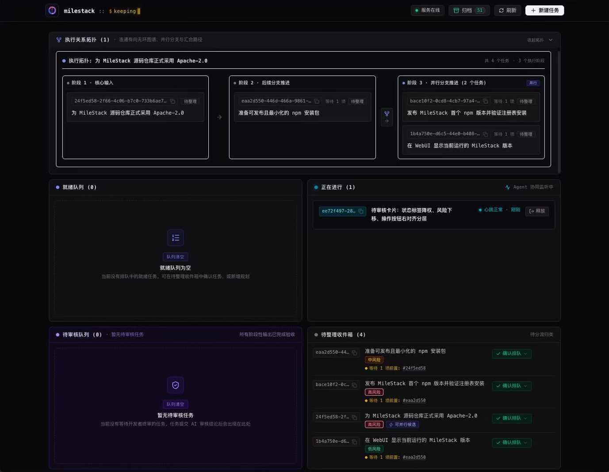Follow #eaa2d550 link under WebUI version task
This screenshot has width=609, height=472.
414,457
